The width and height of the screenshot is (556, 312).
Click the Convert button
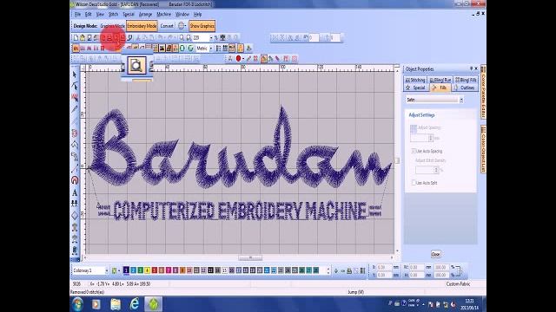coord(167,26)
